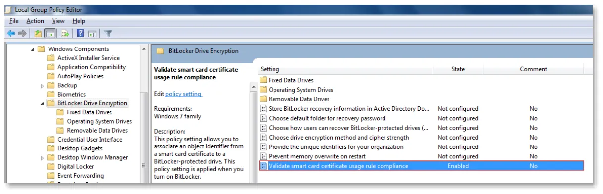Click the policy icon for Choose default folder
The width and height of the screenshot is (603, 194).
click(x=264, y=119)
